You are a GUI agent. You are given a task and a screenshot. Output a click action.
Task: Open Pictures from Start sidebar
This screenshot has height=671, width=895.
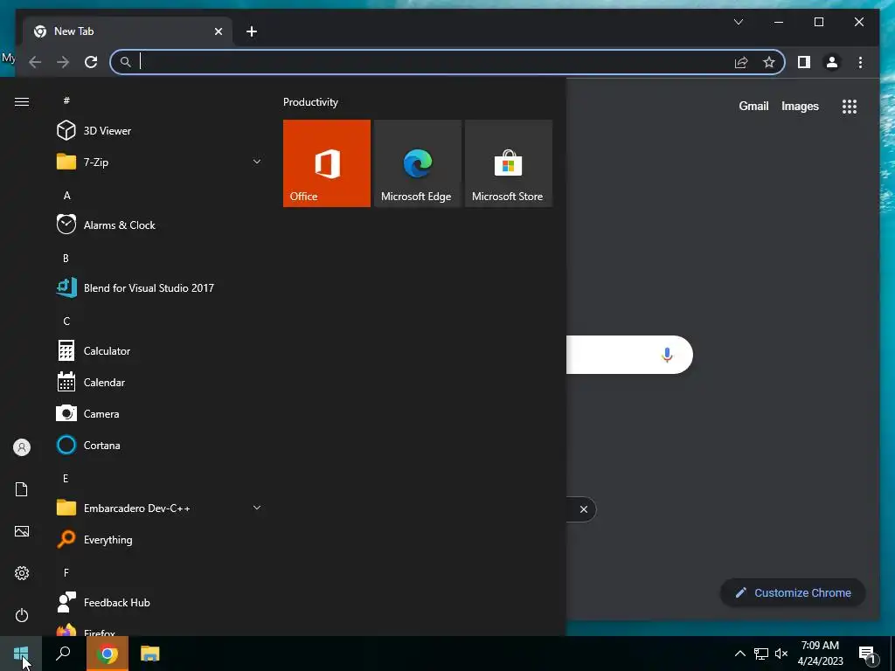click(22, 531)
